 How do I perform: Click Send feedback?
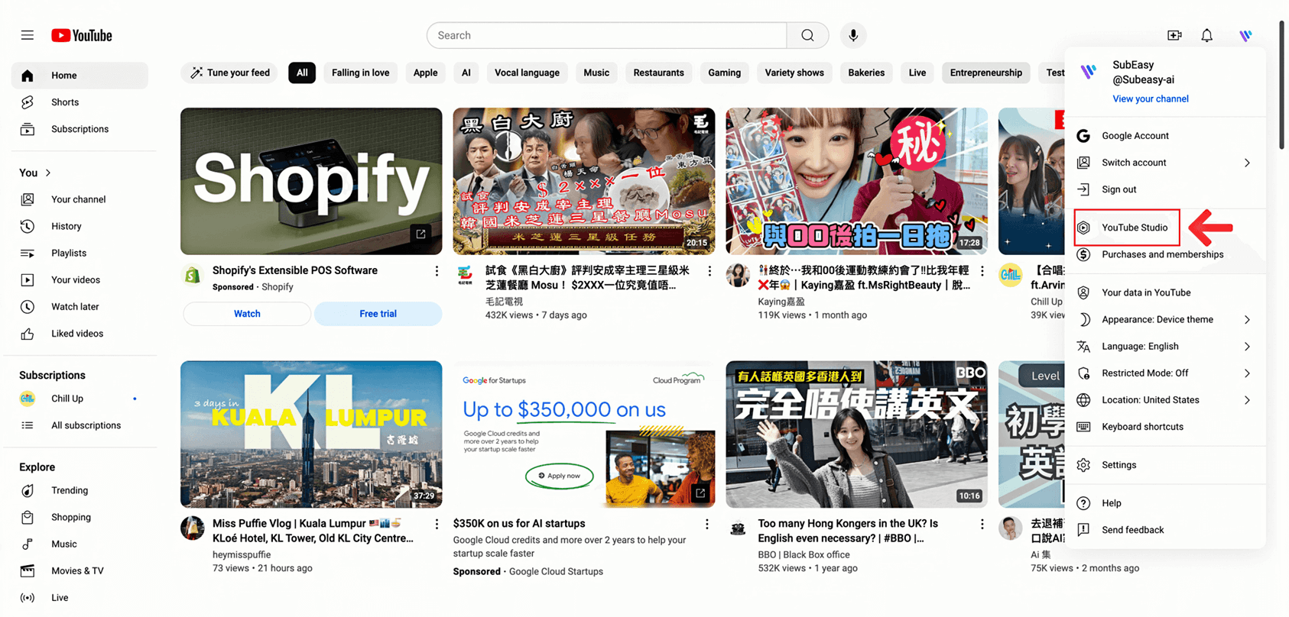(1165, 530)
